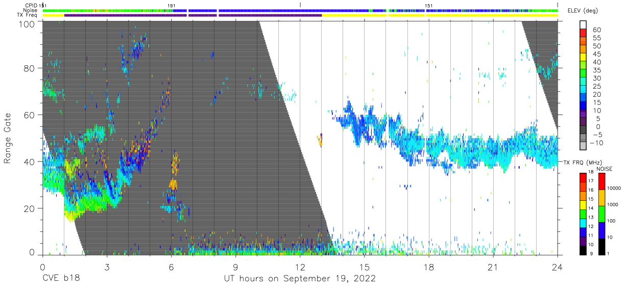Click the '24' x-axis hour tick label
The width and height of the screenshot is (627, 289).
[558, 267]
